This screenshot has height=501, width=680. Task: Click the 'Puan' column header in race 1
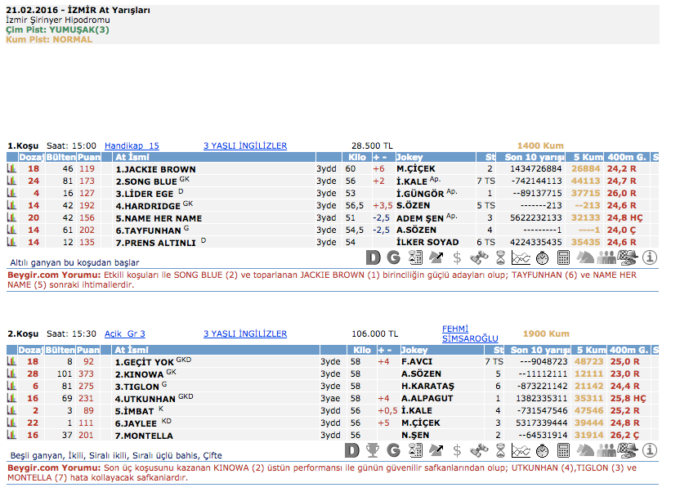pos(88,157)
